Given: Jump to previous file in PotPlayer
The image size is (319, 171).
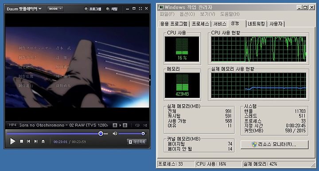Looking at the screenshot, I should 28,141.
